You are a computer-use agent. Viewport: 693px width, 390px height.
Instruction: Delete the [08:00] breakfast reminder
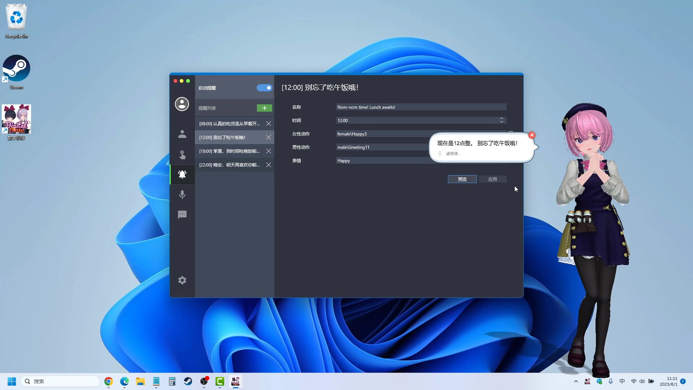point(269,123)
